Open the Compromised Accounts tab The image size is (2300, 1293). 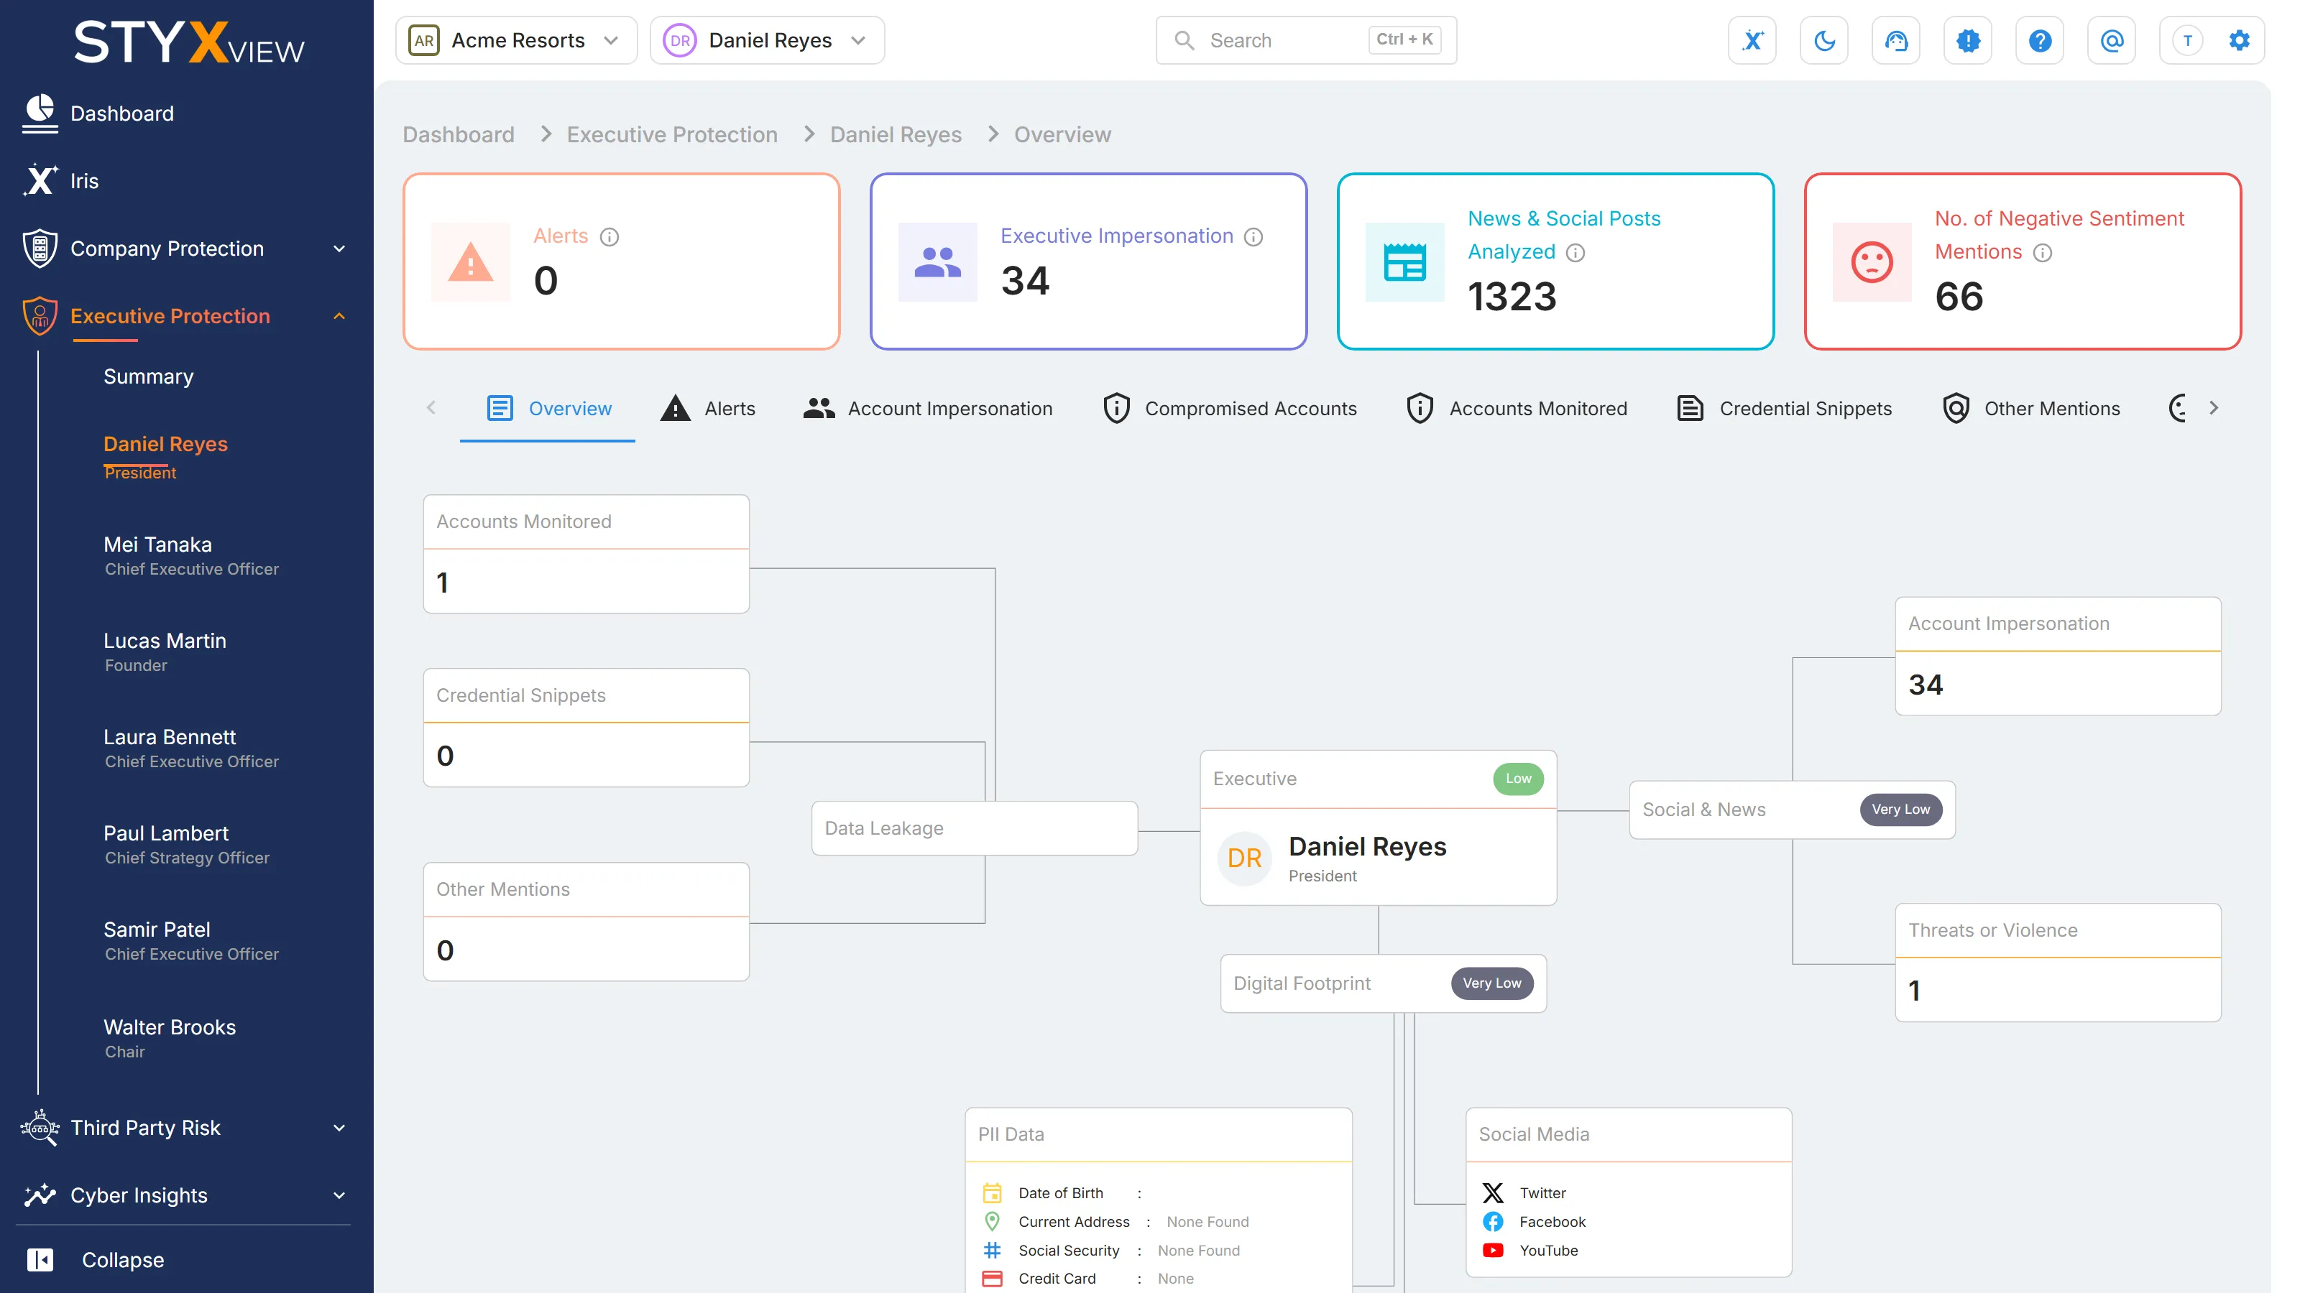tap(1230, 409)
